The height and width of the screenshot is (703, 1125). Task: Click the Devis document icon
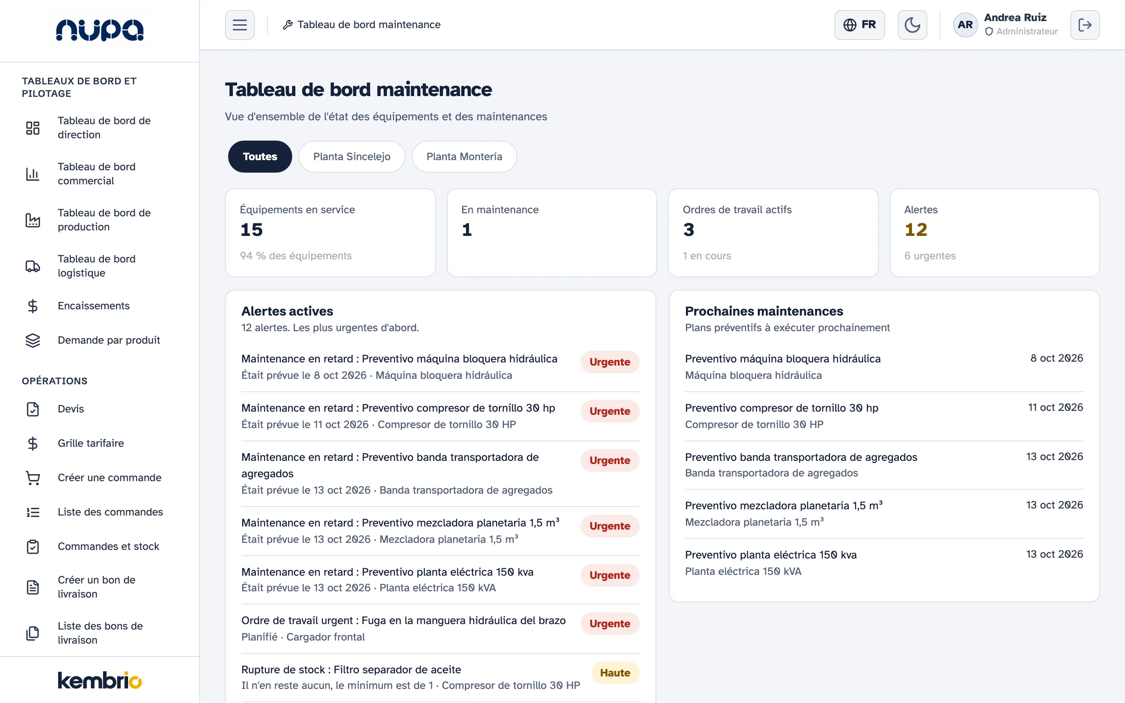[32, 409]
